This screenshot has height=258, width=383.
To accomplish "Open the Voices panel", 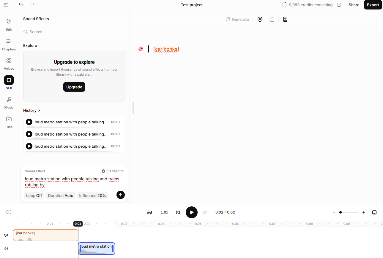I will (9, 61).
